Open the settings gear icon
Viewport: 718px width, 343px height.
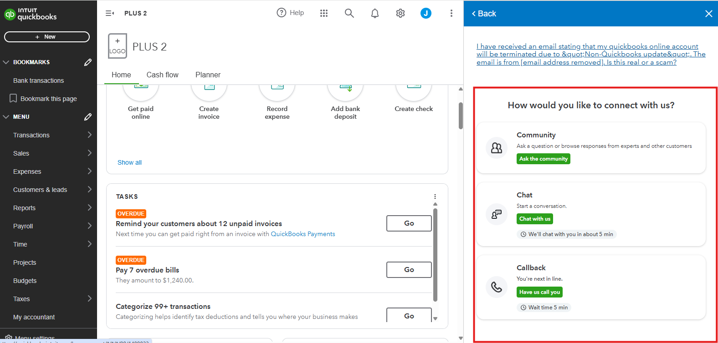400,13
